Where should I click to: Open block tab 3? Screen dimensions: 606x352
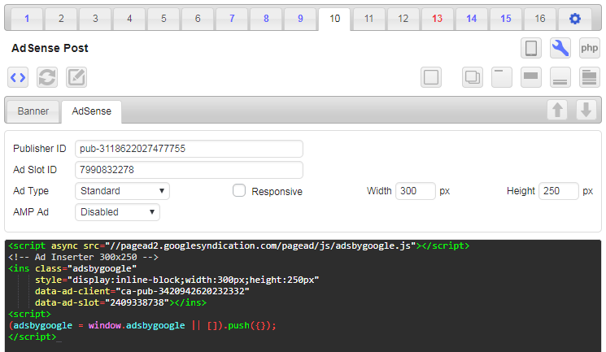coord(95,19)
